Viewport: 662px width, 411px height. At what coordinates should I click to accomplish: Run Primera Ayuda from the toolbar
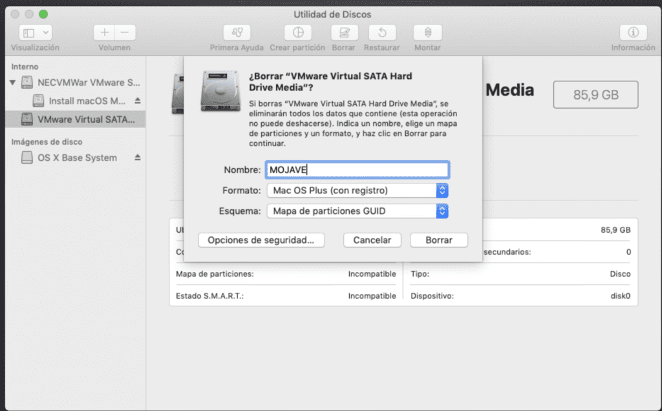click(x=238, y=32)
